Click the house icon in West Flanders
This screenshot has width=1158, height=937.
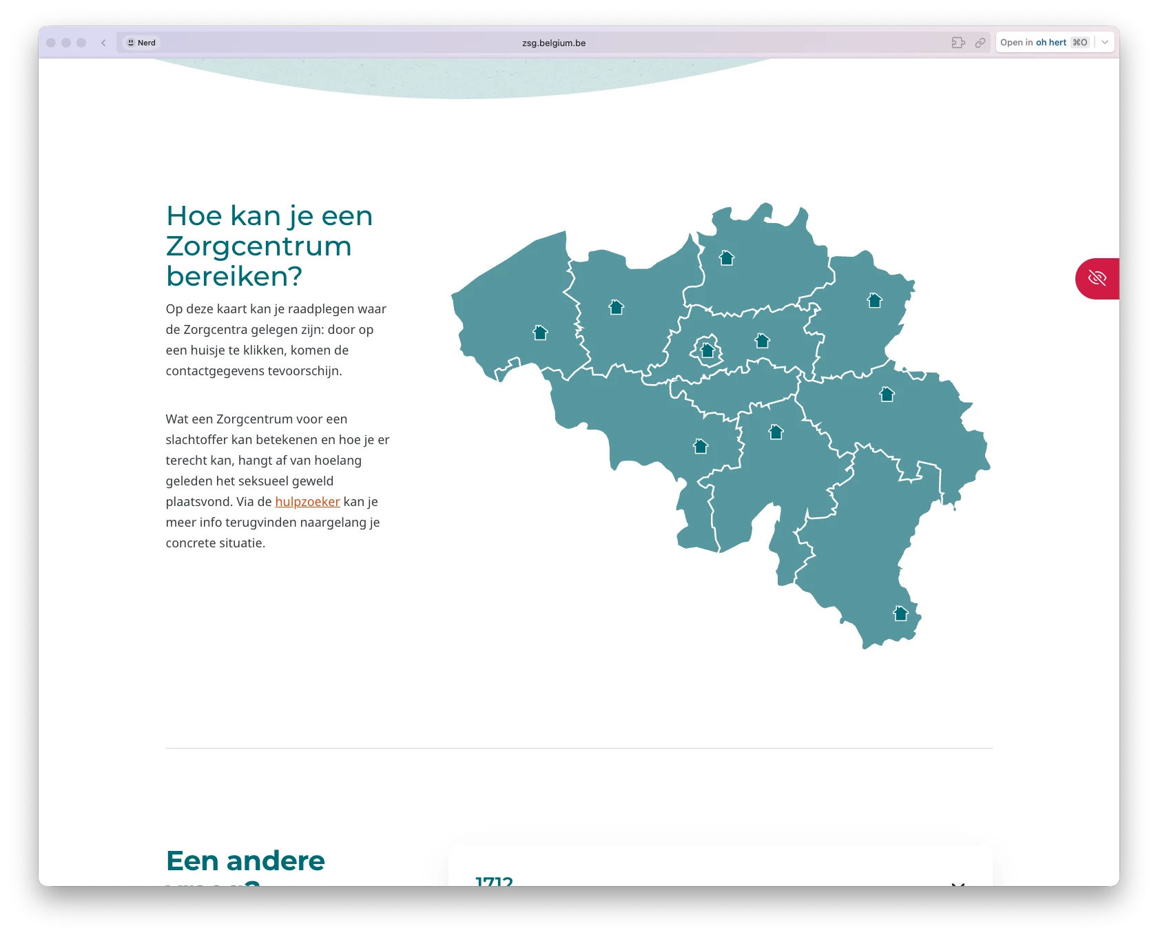point(540,333)
